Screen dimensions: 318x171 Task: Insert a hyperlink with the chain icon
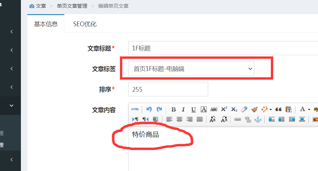237,119
